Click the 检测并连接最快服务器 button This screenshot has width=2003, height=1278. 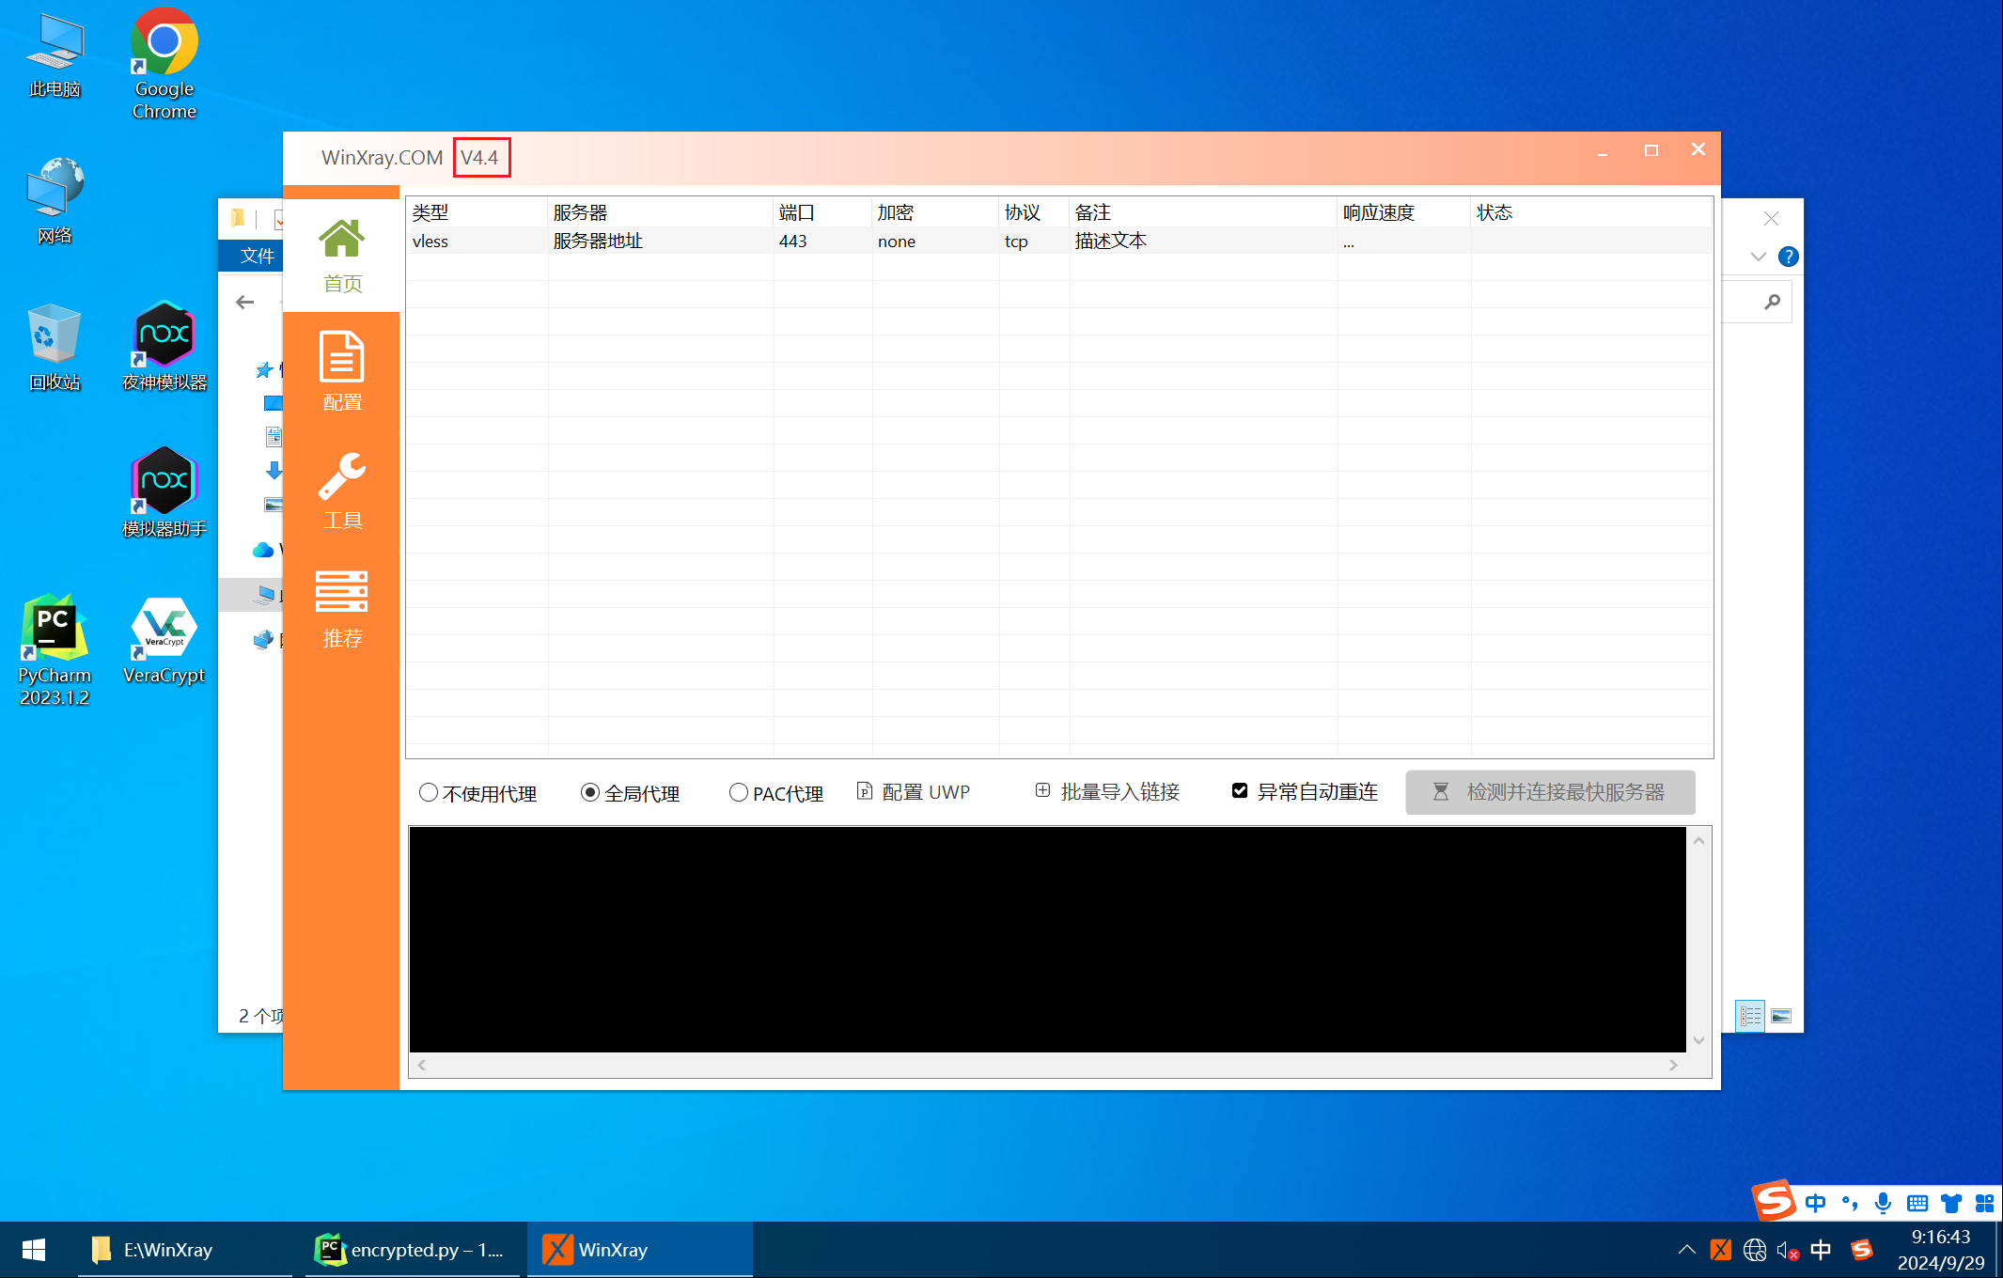pos(1550,792)
